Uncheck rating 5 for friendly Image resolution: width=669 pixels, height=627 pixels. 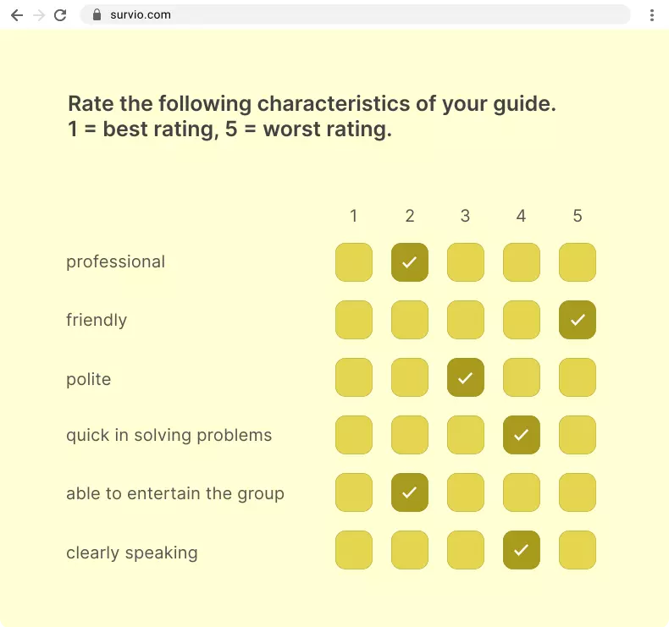[x=578, y=320]
